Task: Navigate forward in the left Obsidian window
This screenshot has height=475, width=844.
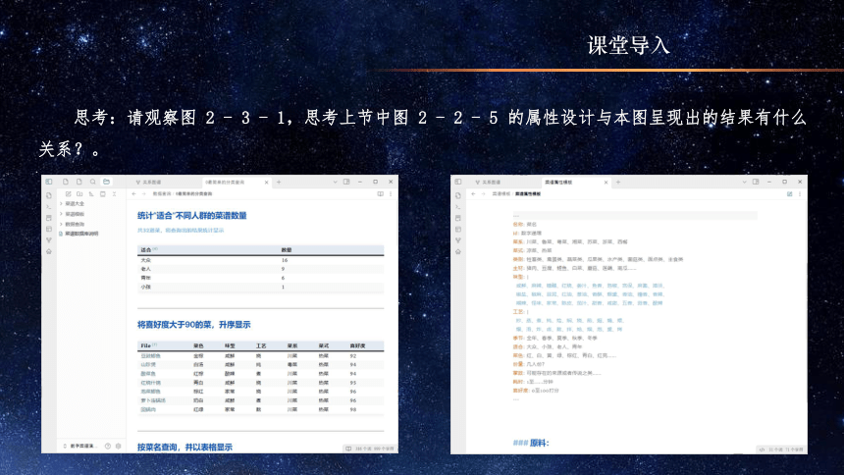Action: point(143,194)
